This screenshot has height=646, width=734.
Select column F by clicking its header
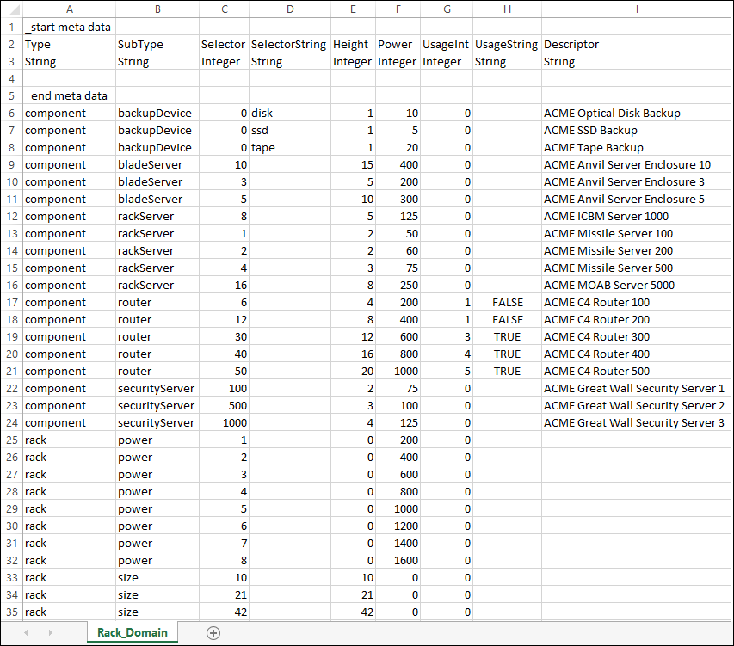tap(398, 9)
